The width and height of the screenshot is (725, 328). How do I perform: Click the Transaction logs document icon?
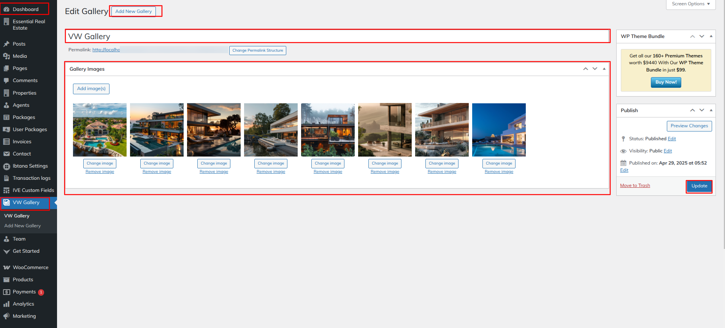click(6, 178)
